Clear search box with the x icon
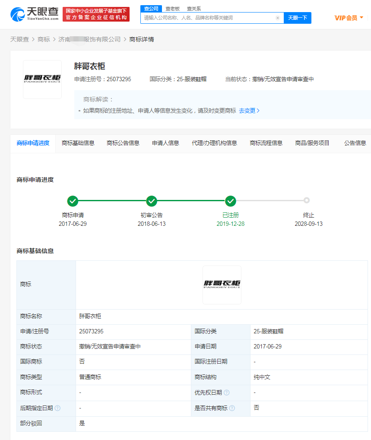This screenshot has width=371, height=440. click(x=278, y=18)
